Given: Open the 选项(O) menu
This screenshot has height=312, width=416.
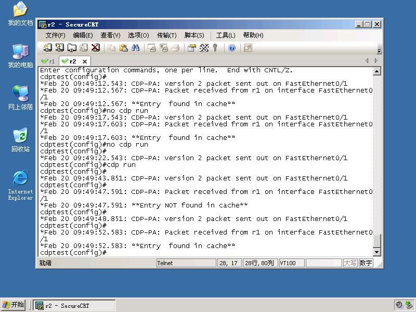Looking at the screenshot, I should [138, 35].
